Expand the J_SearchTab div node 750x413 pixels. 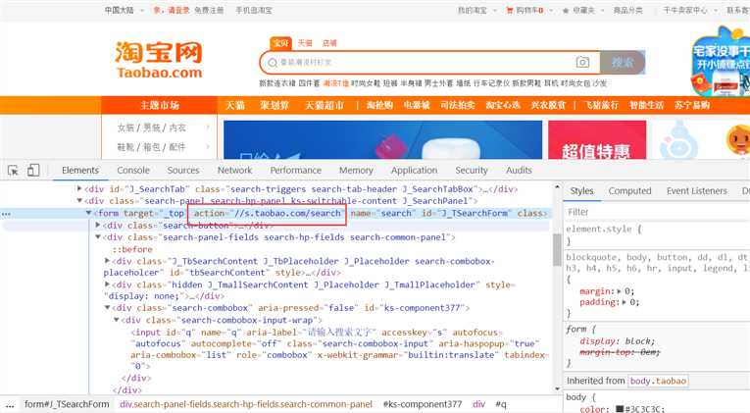[79, 189]
